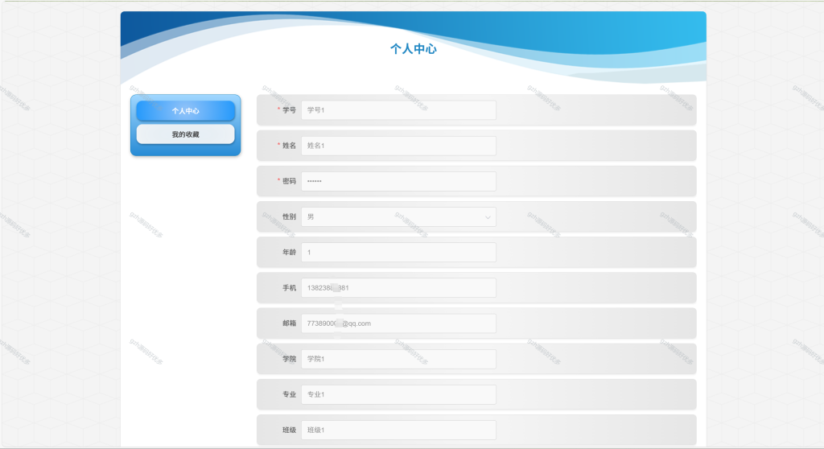Focus the 姓名 text box
The width and height of the screenshot is (824, 449).
(398, 146)
